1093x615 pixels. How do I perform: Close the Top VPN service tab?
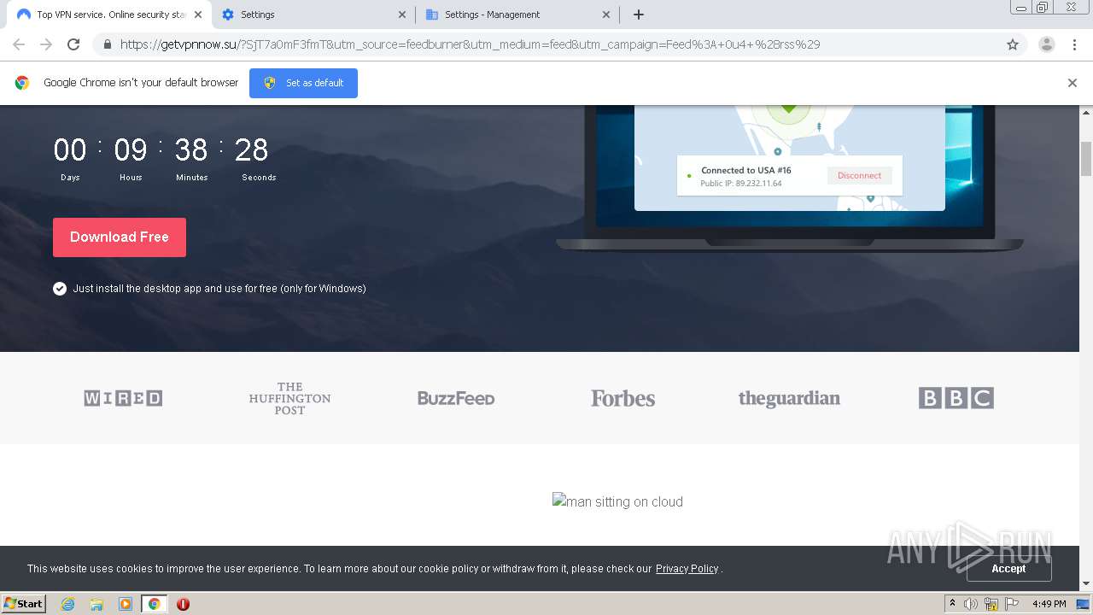pos(197,15)
